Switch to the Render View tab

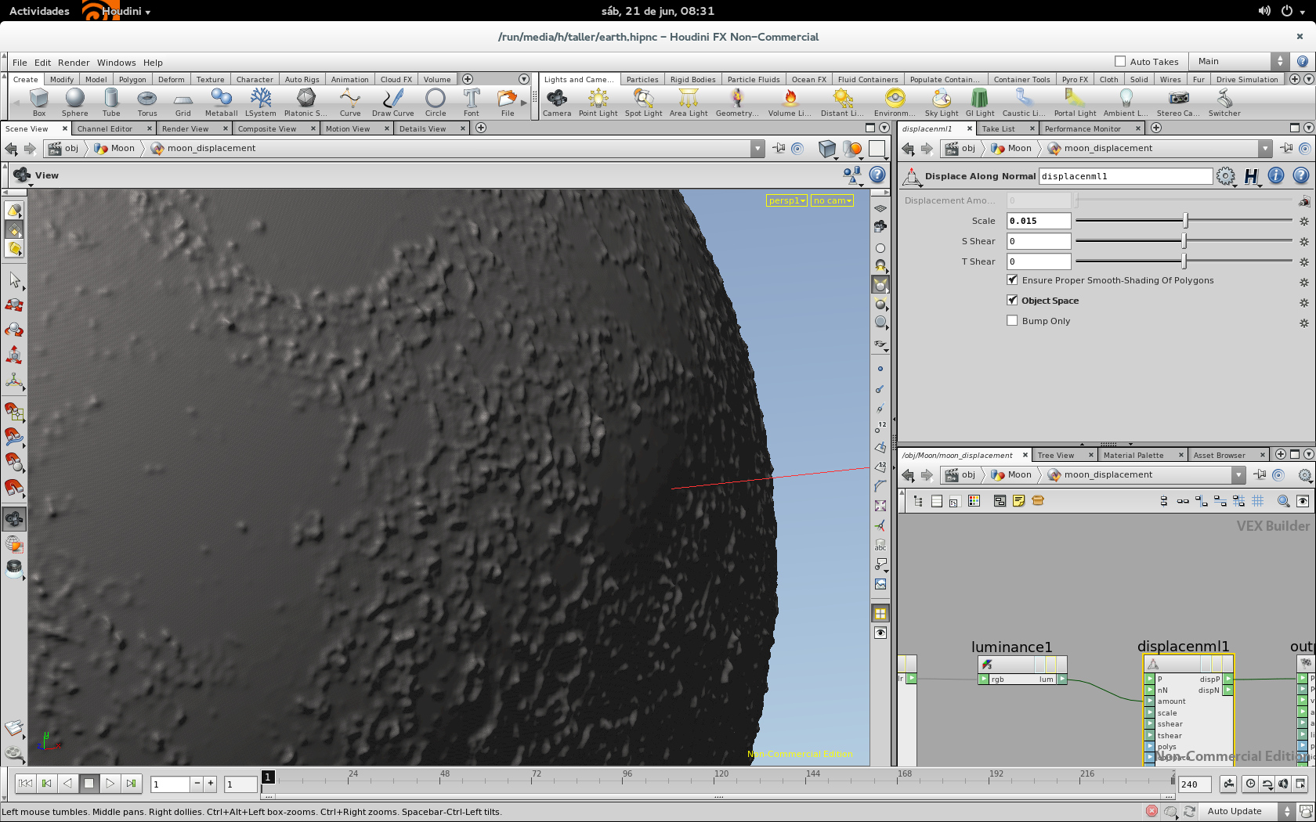pyautogui.click(x=186, y=128)
